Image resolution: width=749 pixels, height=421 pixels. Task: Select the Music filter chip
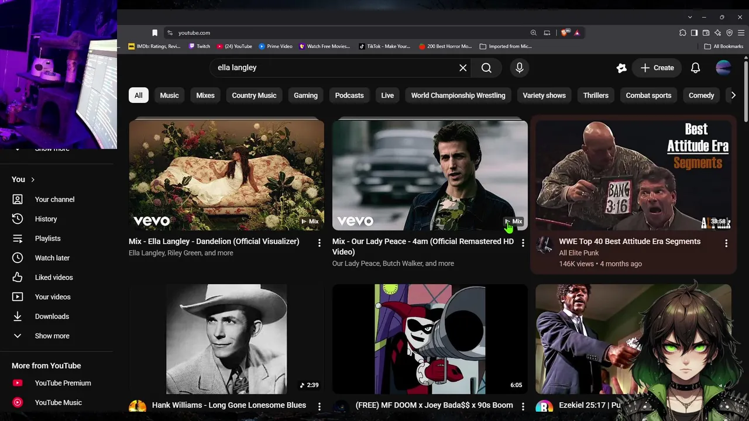click(x=169, y=95)
